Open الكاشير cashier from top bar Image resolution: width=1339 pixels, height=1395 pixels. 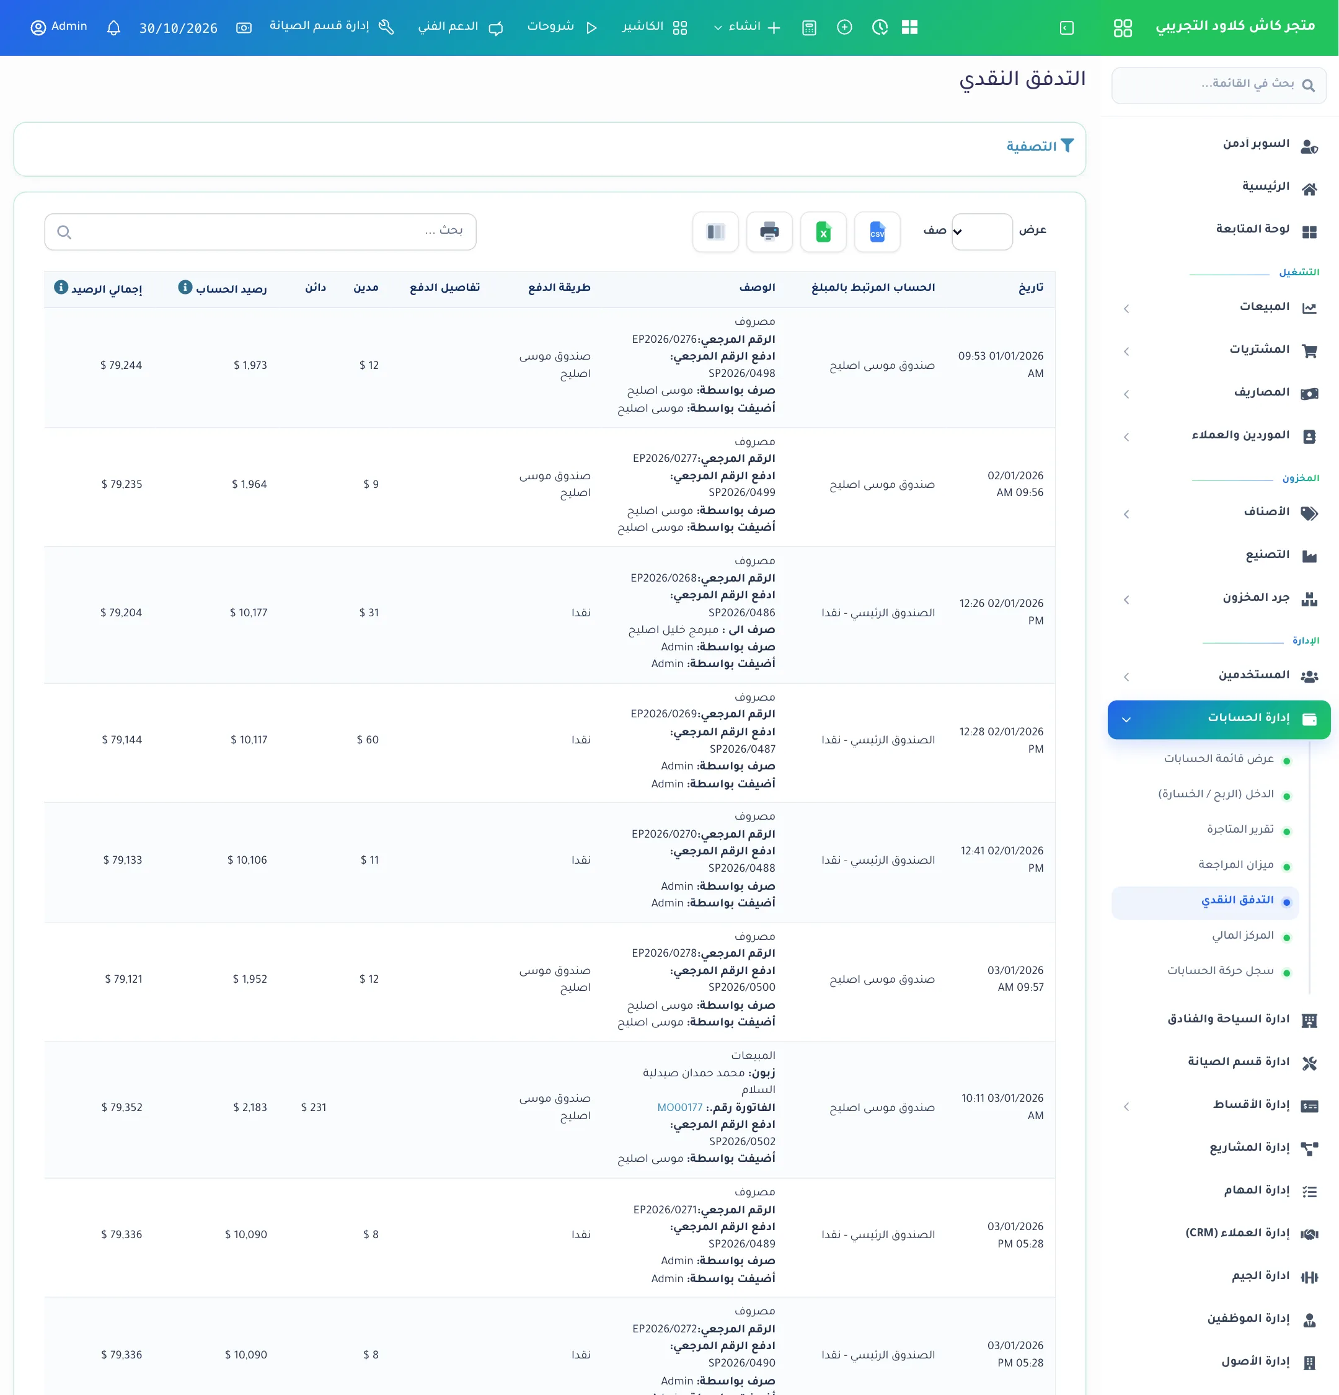pos(655,27)
